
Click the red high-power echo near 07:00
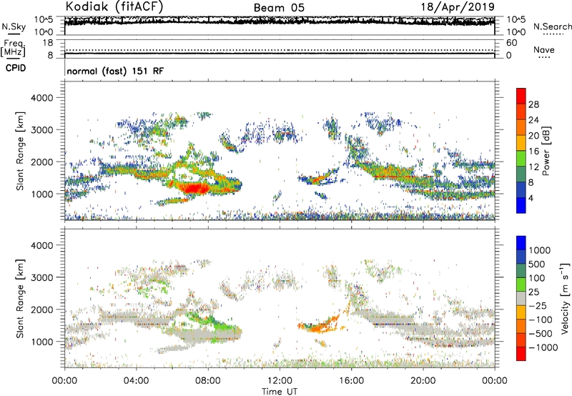click(195, 188)
